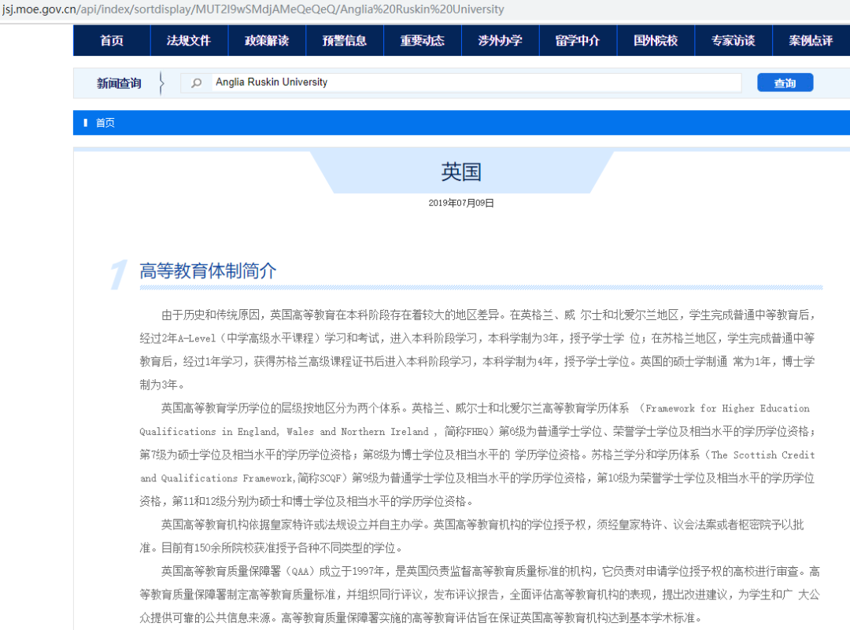Viewport: 850px width, 630px height.
Task: Click the 首页 breadcrumb link
Action: click(105, 123)
